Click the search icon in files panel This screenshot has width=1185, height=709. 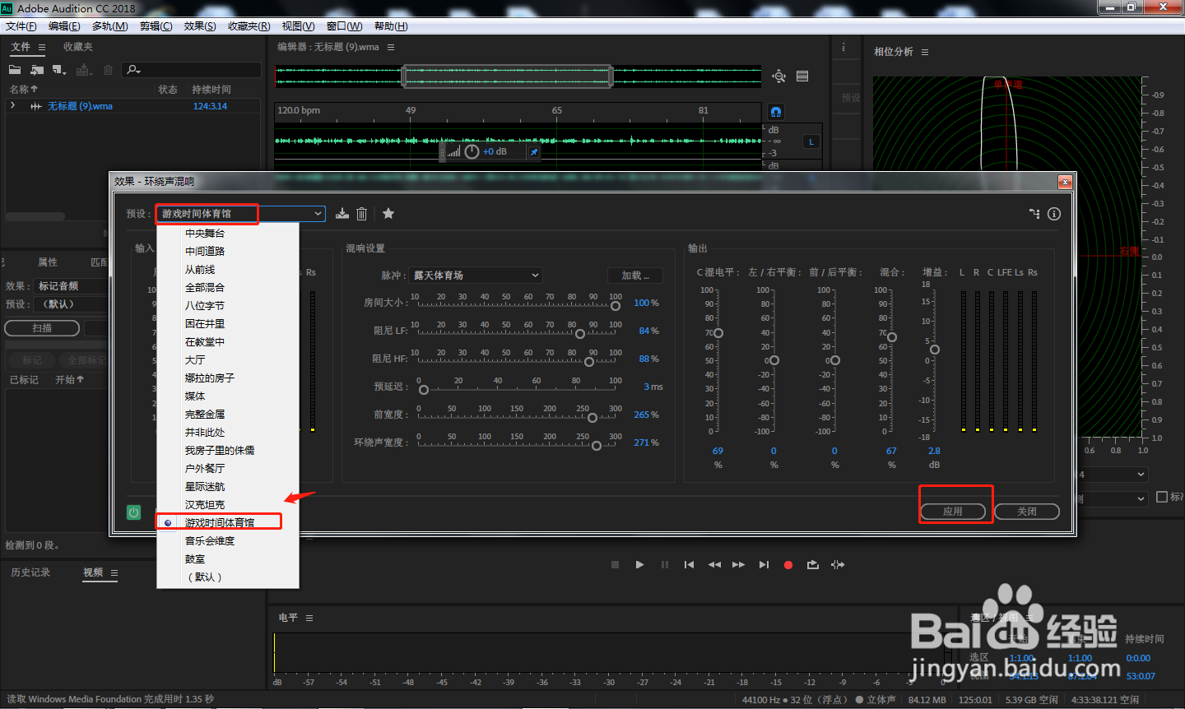coord(133,70)
